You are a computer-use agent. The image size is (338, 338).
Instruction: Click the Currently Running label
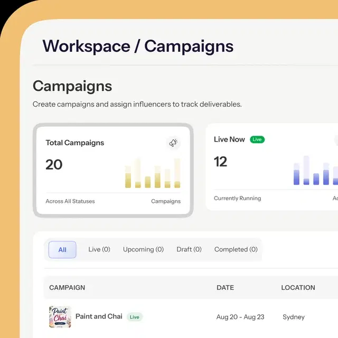coord(237,198)
